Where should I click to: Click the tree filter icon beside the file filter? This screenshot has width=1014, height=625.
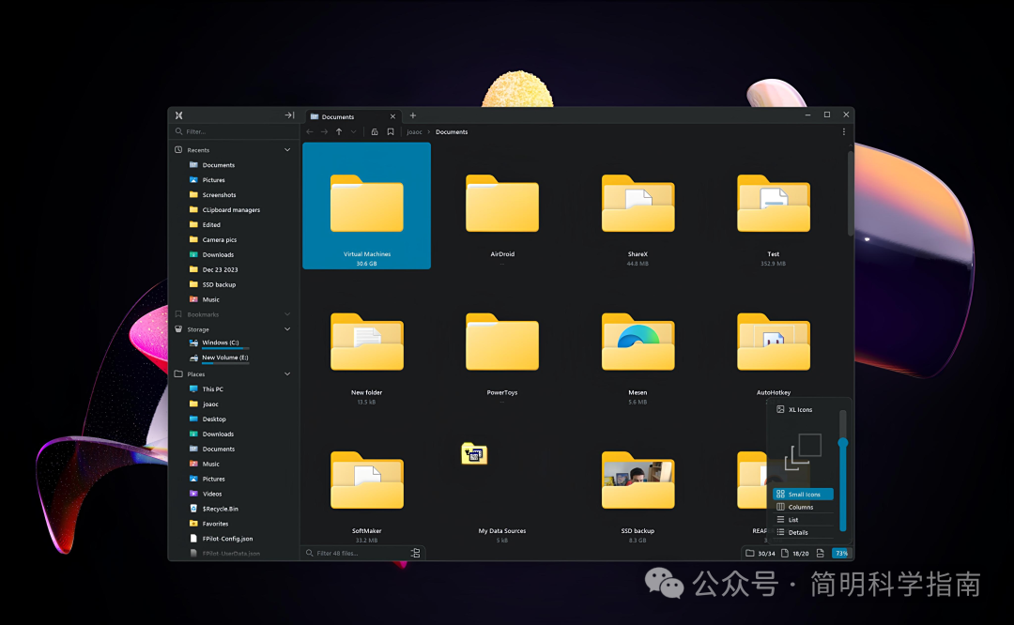point(416,554)
